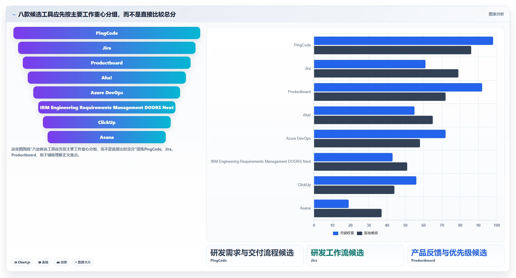The height and width of the screenshot is (278, 516).
Task: Click the page title heading
Action: [x=97, y=14]
